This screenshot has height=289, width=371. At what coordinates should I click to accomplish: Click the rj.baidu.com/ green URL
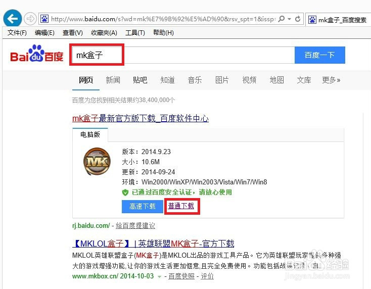coord(91,226)
